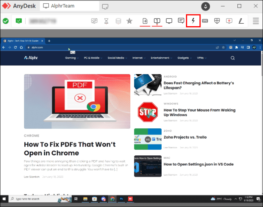This screenshot has height=207, width=263.
Task: Click the keyboard settings icon
Action: 205,21
